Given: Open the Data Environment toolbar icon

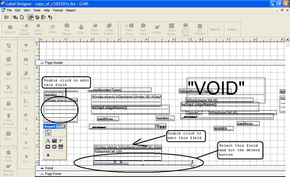Looking at the screenshot, I should tap(15, 18).
